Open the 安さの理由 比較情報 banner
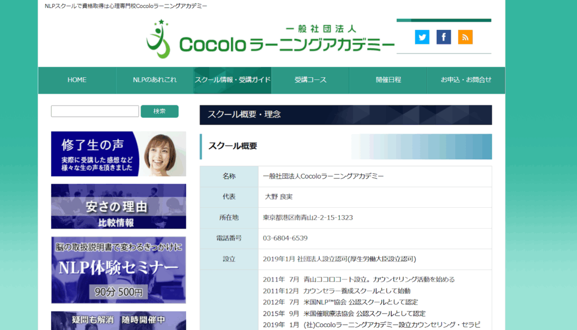The image size is (577, 330). point(118,206)
